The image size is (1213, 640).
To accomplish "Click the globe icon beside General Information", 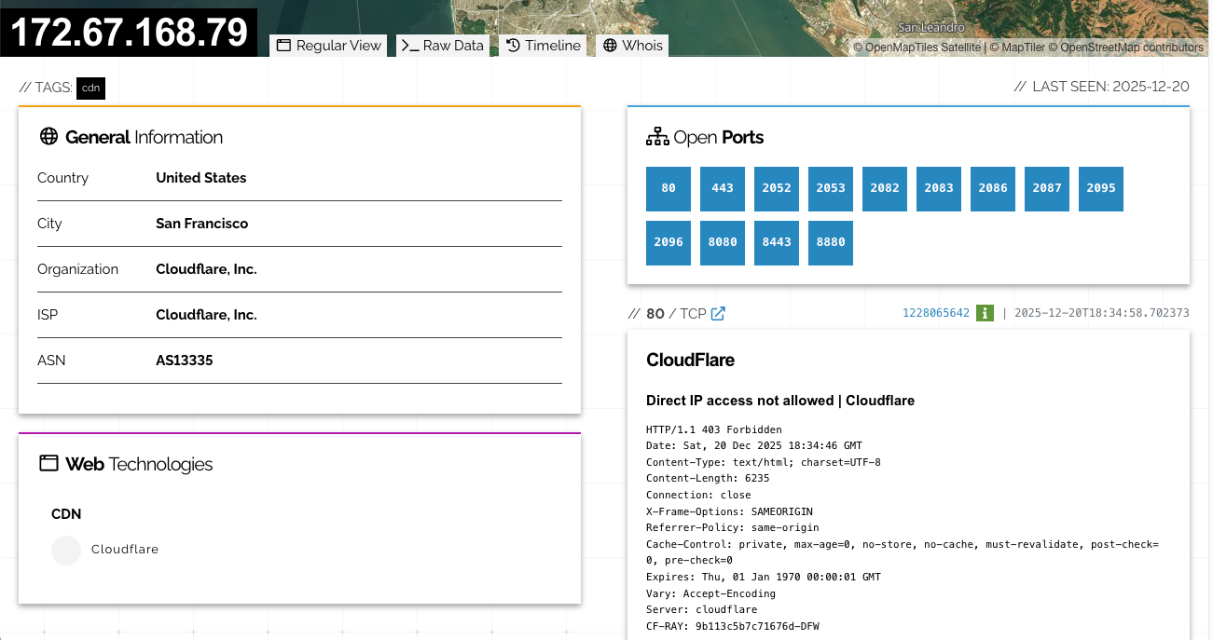I will tap(49, 137).
